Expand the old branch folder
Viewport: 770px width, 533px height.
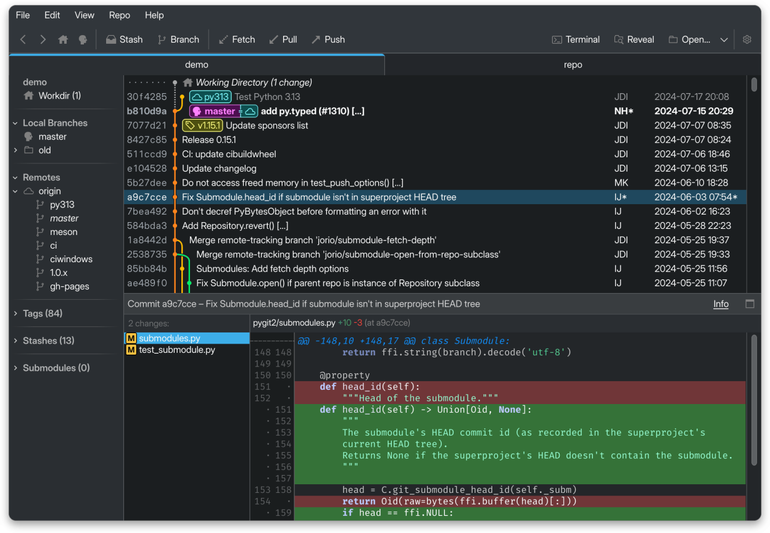click(x=15, y=150)
